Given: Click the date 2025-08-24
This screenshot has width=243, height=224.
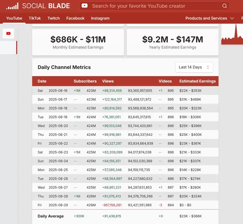Looking at the screenshot, I should coord(58,161).
